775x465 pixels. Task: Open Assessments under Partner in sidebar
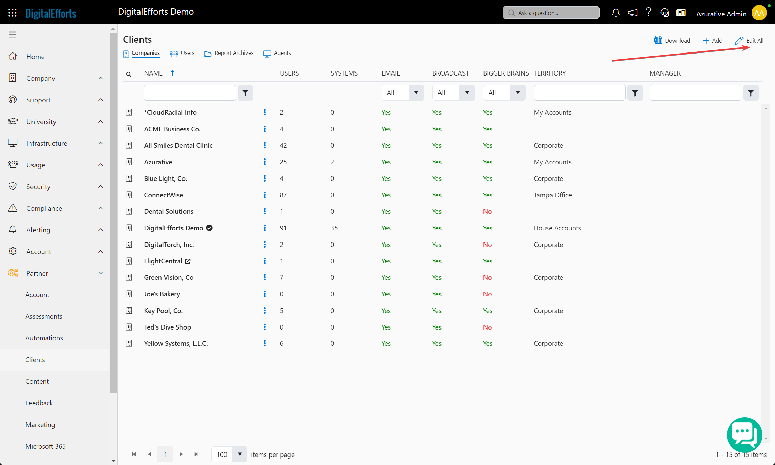44,316
